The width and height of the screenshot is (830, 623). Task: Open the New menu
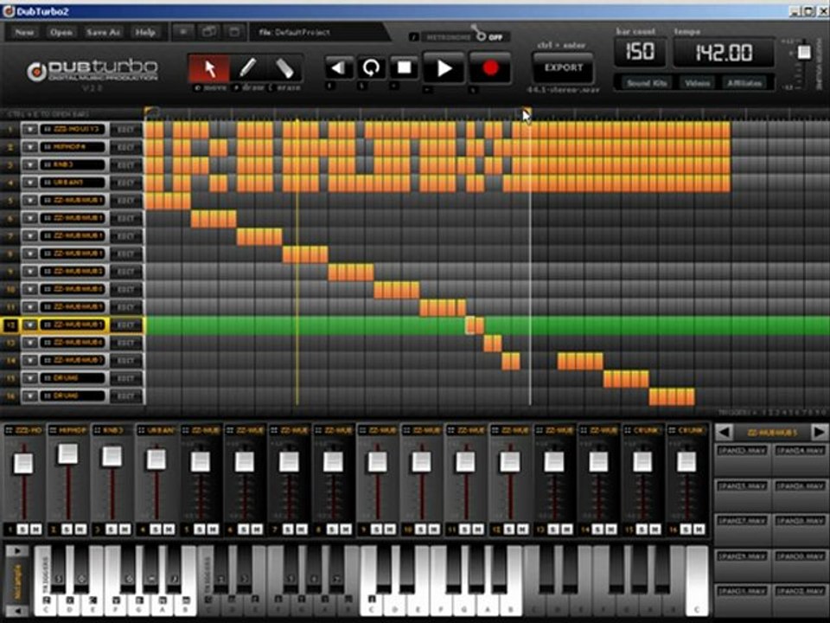click(x=24, y=32)
